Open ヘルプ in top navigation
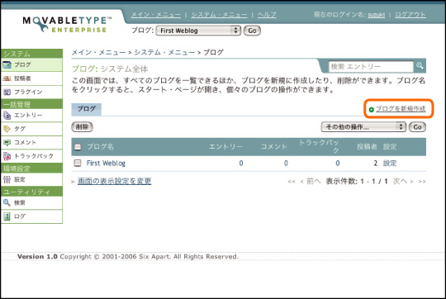 pos(267,15)
